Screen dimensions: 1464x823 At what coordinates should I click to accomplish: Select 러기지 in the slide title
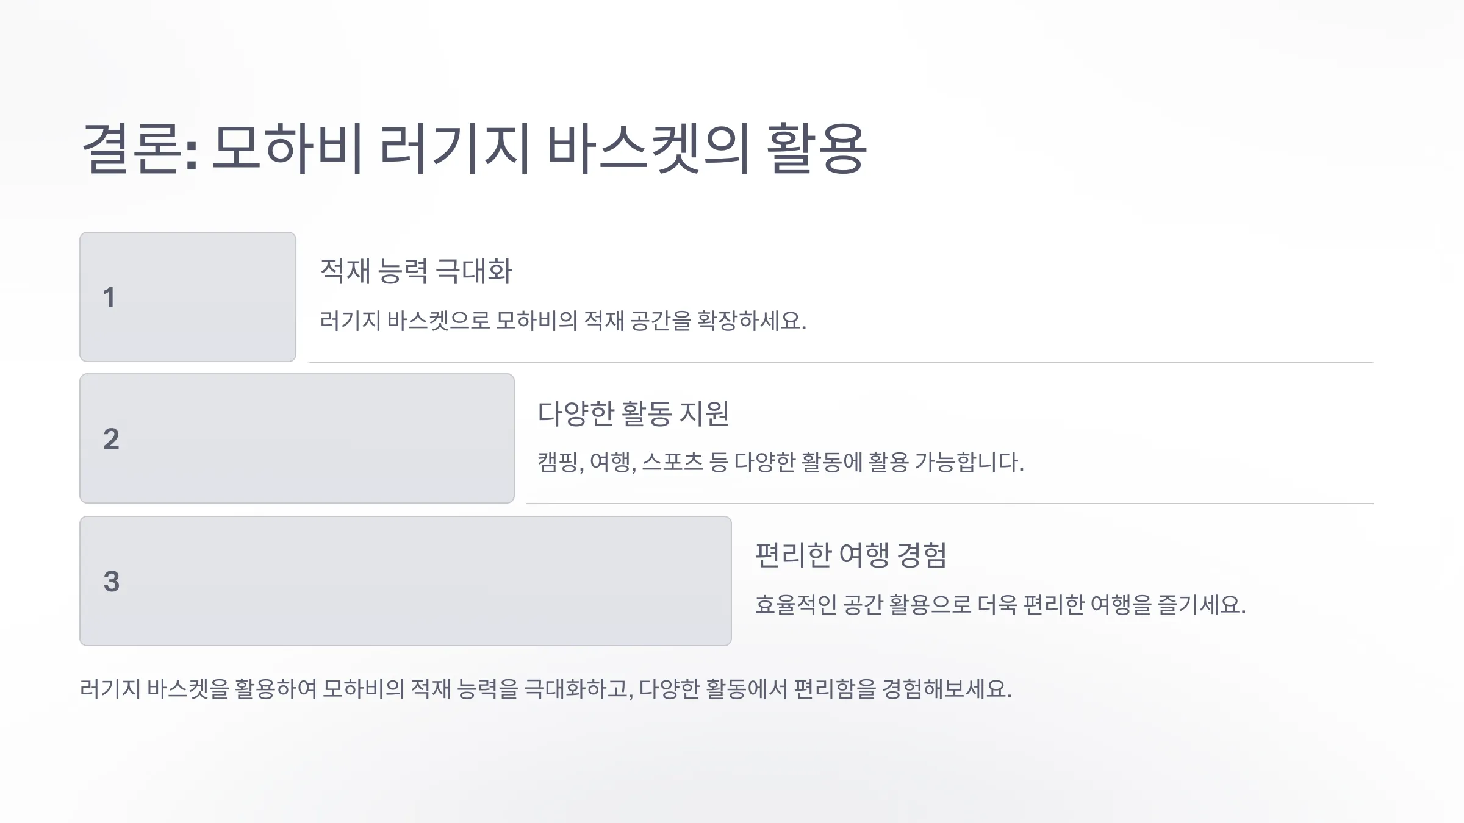[454, 148]
